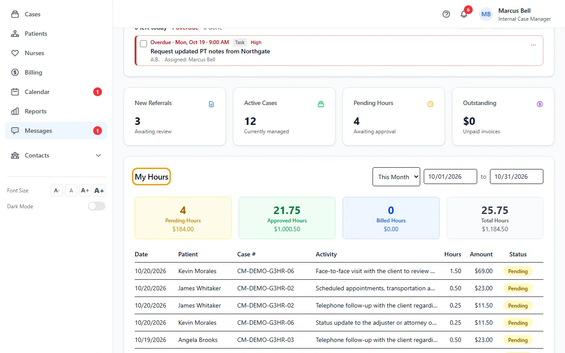Click the CM-DEMO-G3HR-03 case number
Screen dimensions: 565x353
click(x=265, y=340)
